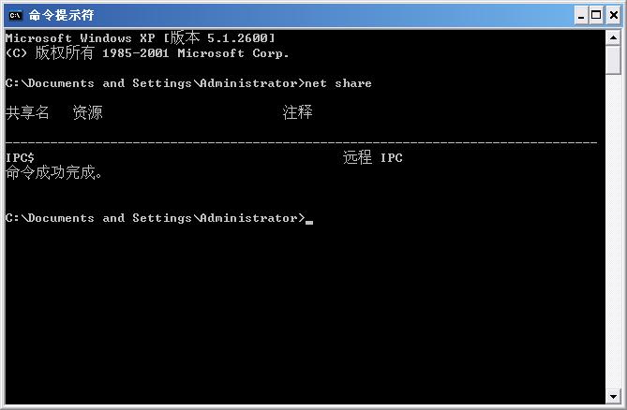Click the Microsoft Windows XP version line

pos(141,38)
